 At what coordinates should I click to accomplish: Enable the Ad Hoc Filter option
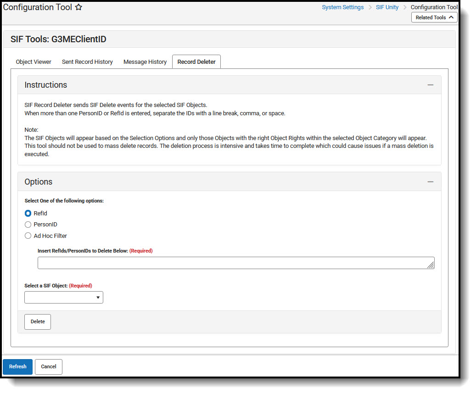pos(28,236)
